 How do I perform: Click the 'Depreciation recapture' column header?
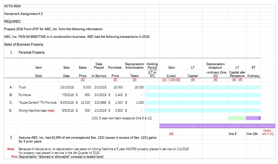(x=215, y=66)
